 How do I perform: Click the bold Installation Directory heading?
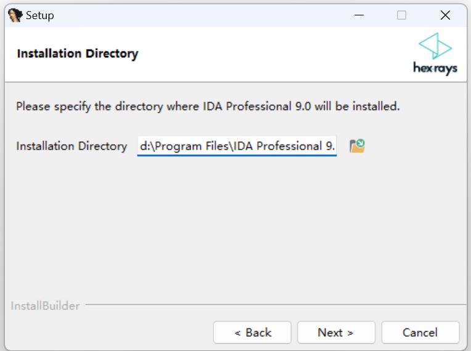point(78,54)
